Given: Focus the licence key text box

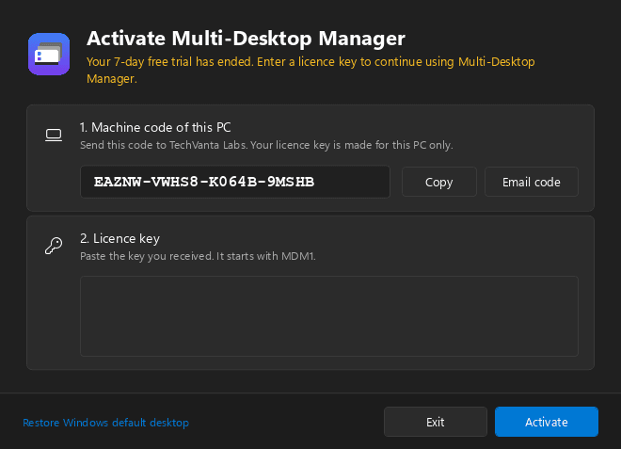Looking at the screenshot, I should [x=329, y=316].
